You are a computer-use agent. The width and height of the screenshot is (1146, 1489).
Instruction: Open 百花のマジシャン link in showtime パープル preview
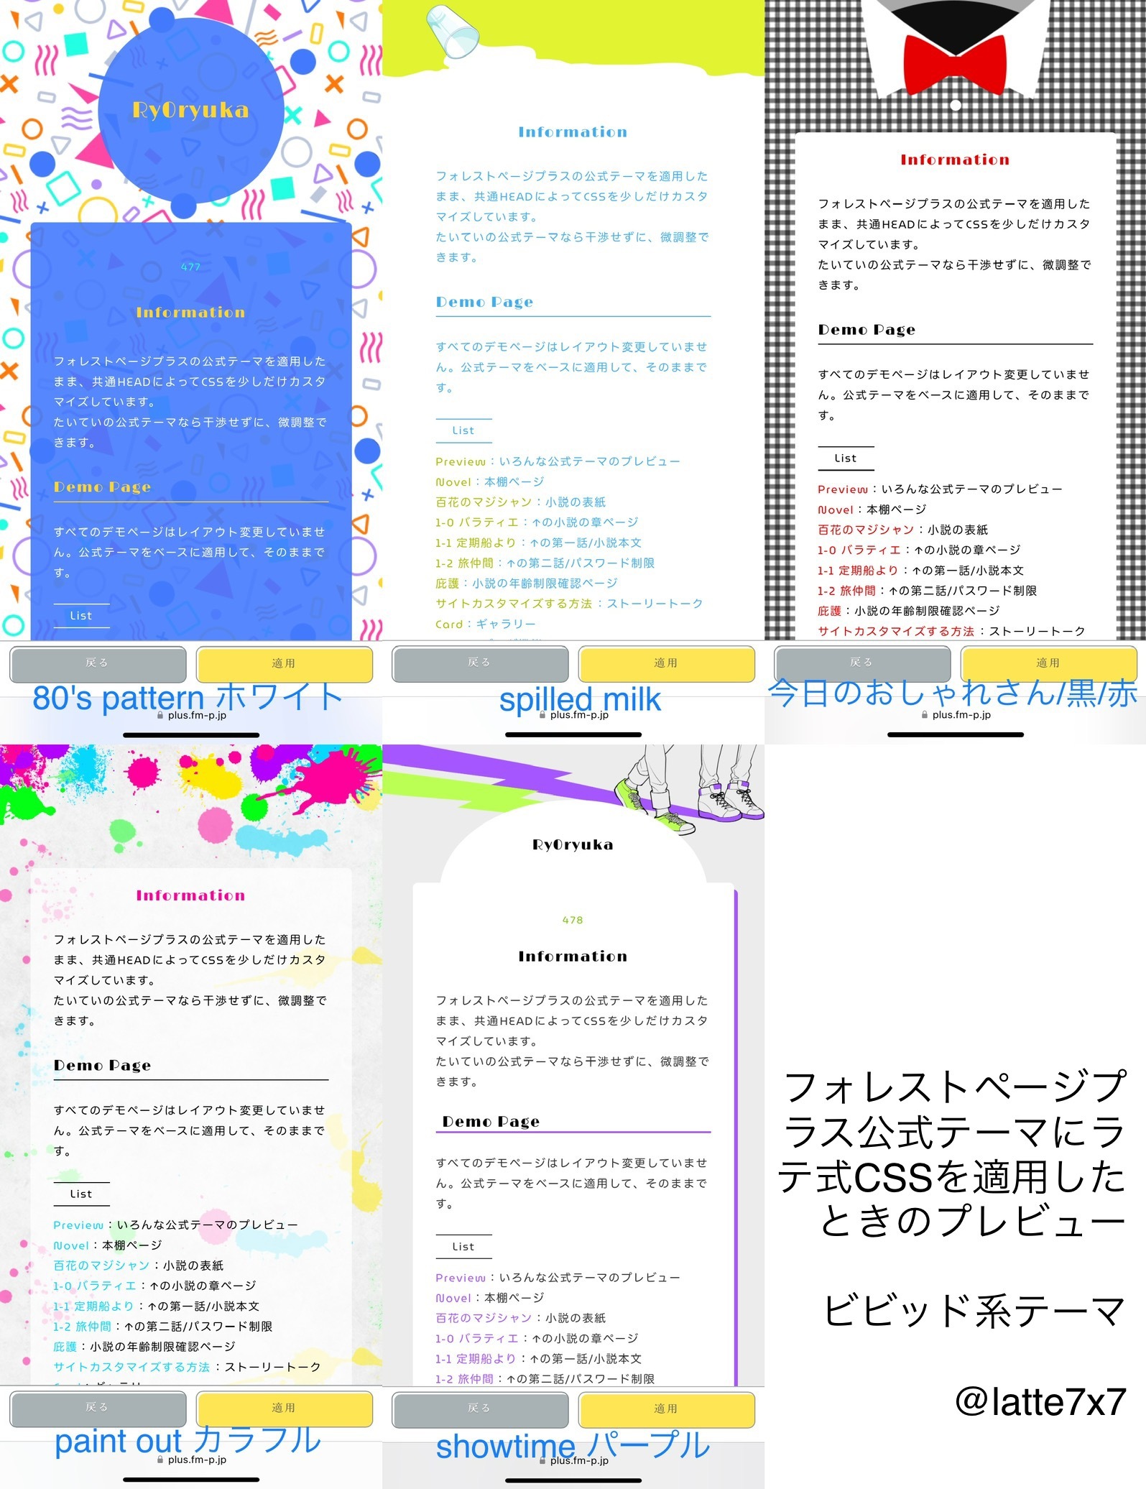click(x=484, y=1319)
